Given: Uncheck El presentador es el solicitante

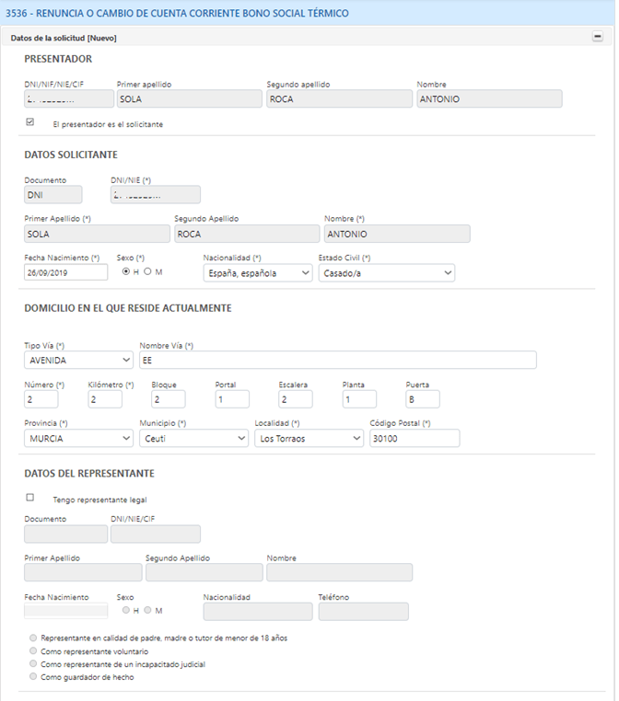Looking at the screenshot, I should pos(30,122).
